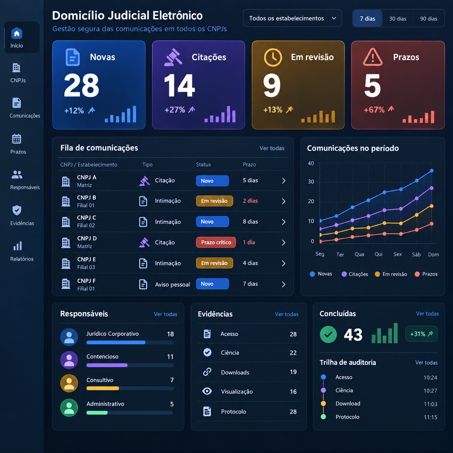Click the document icon on the Novas card

click(73, 57)
